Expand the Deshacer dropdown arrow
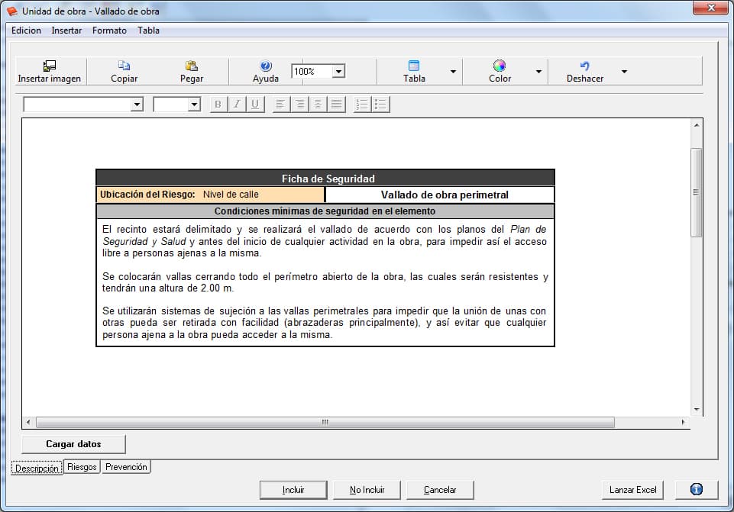This screenshot has width=734, height=512. pyautogui.click(x=624, y=72)
